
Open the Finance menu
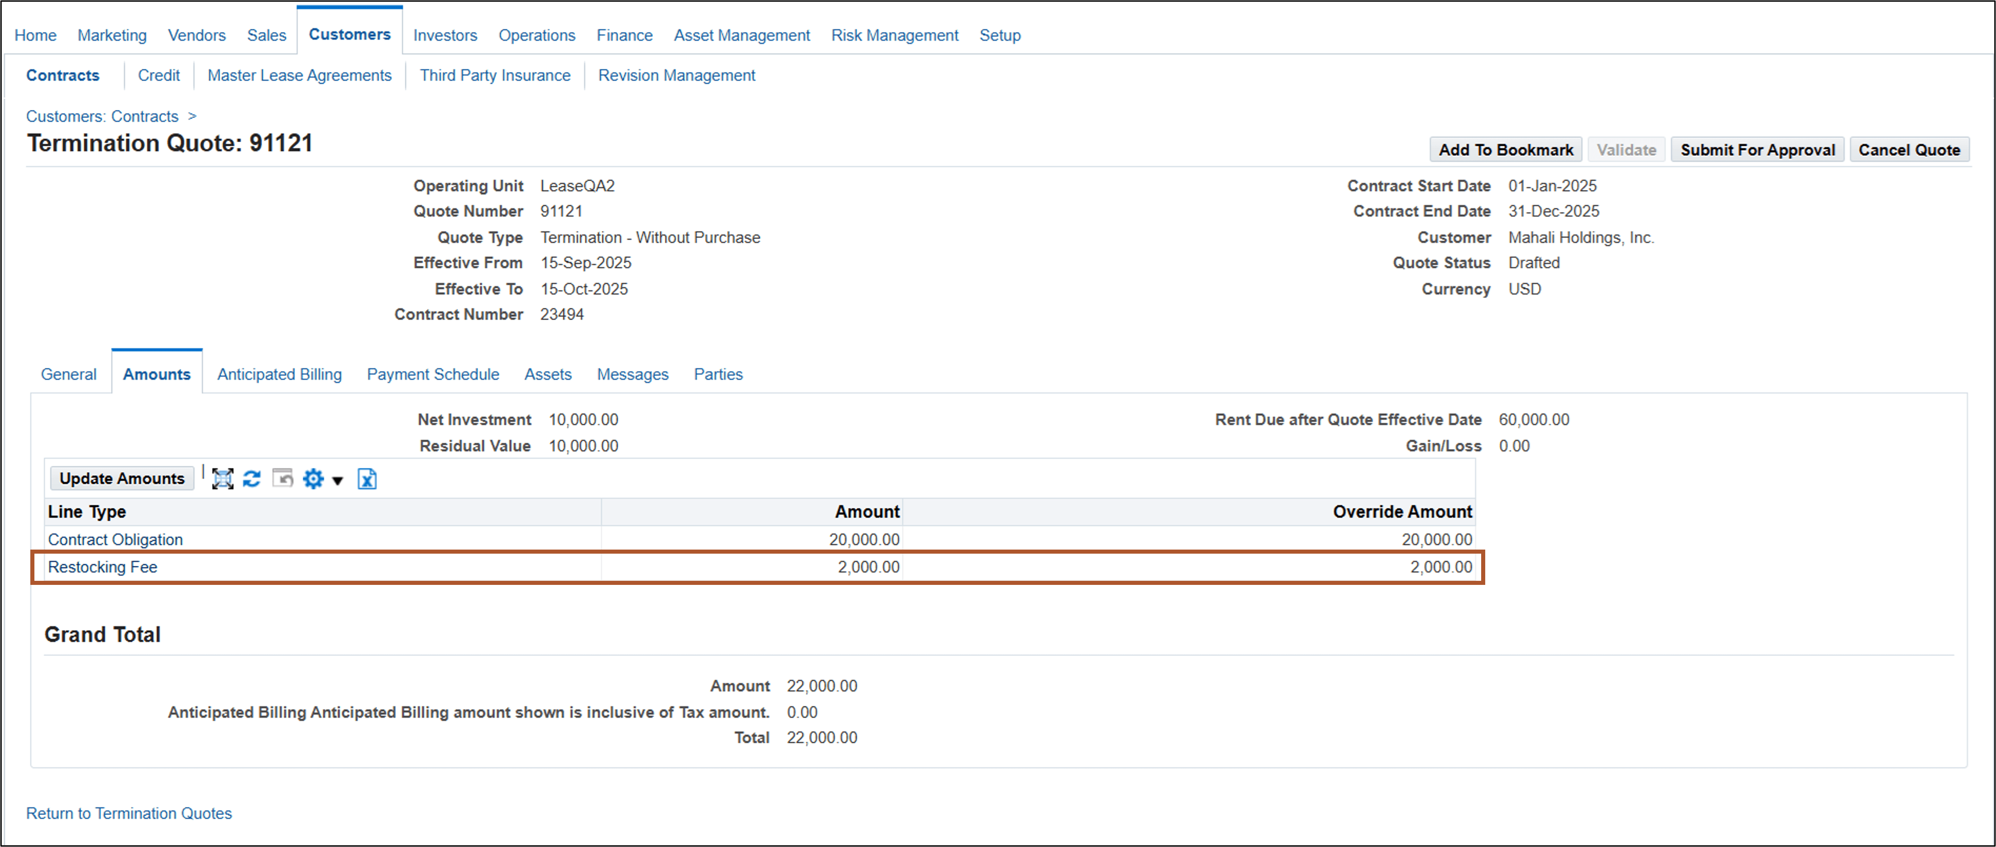(x=624, y=35)
